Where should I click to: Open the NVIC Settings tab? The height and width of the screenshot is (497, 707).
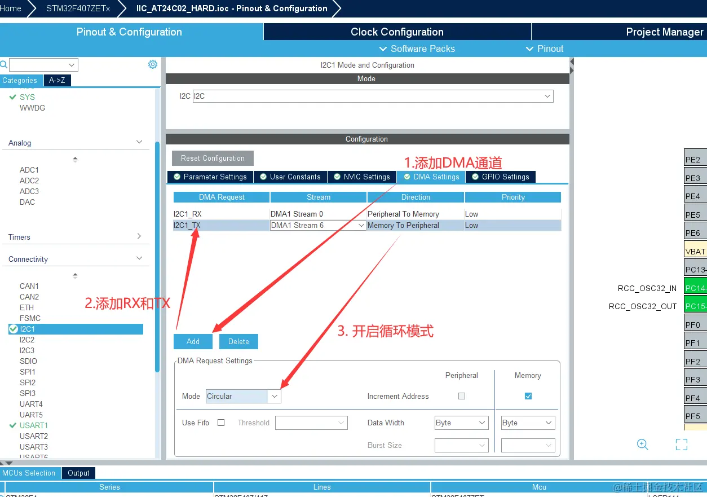point(361,177)
